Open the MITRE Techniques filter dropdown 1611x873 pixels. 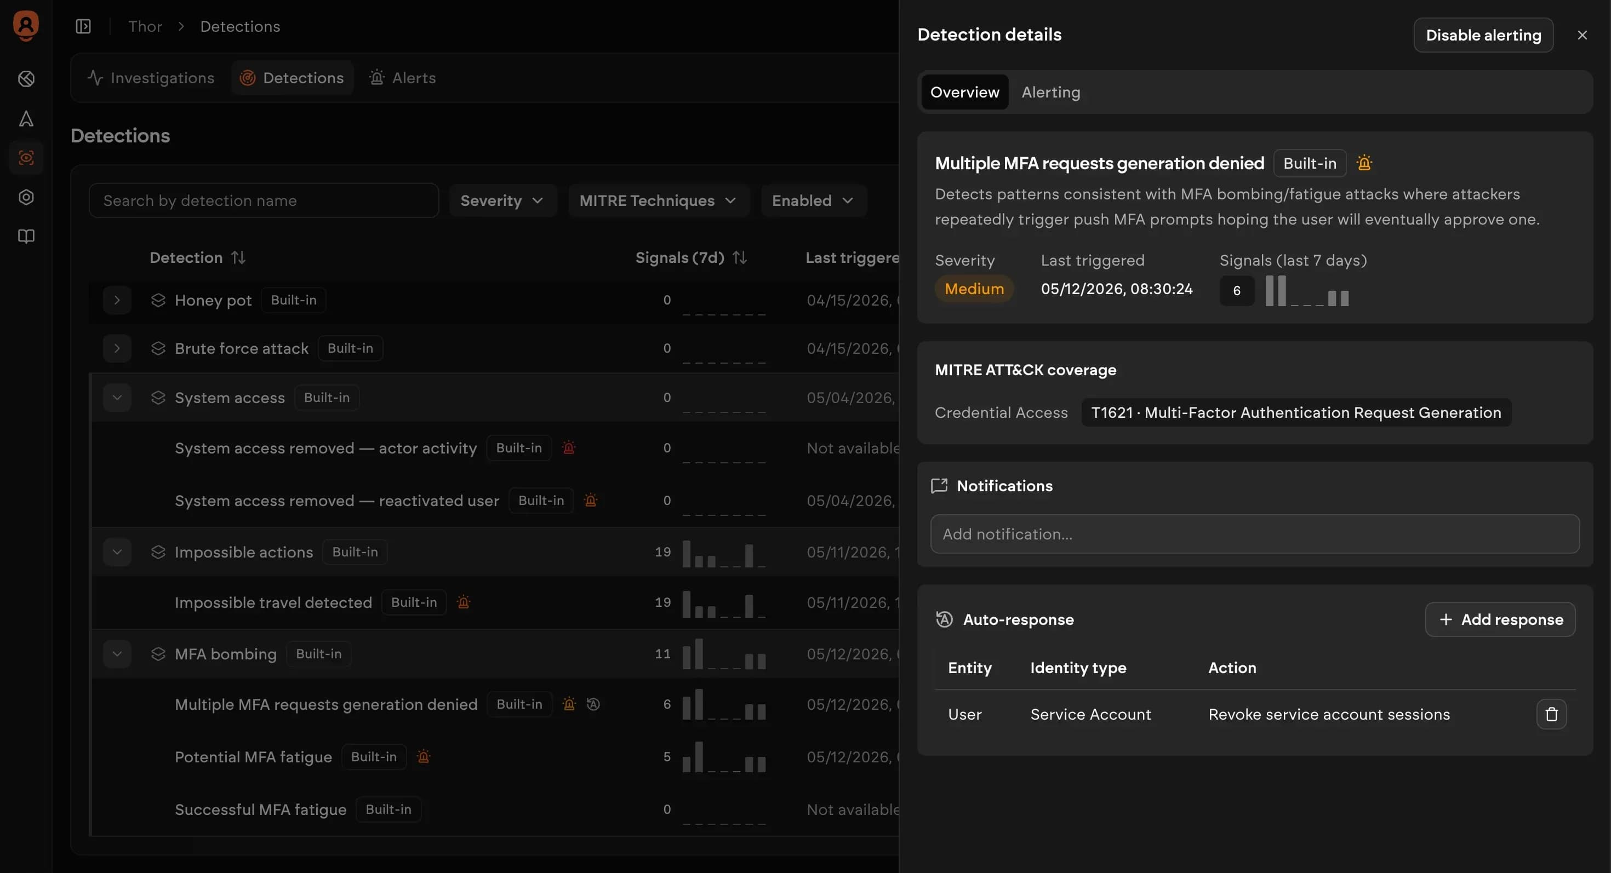point(659,200)
